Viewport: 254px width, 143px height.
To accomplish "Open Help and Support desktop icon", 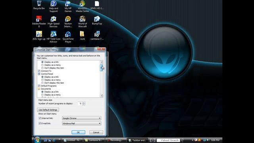I will pyautogui.click(x=54, y=6).
